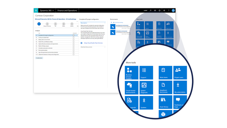227x128 pixels.
Task: Open Setup Visual Studio Team Services link
Action: (93, 43)
